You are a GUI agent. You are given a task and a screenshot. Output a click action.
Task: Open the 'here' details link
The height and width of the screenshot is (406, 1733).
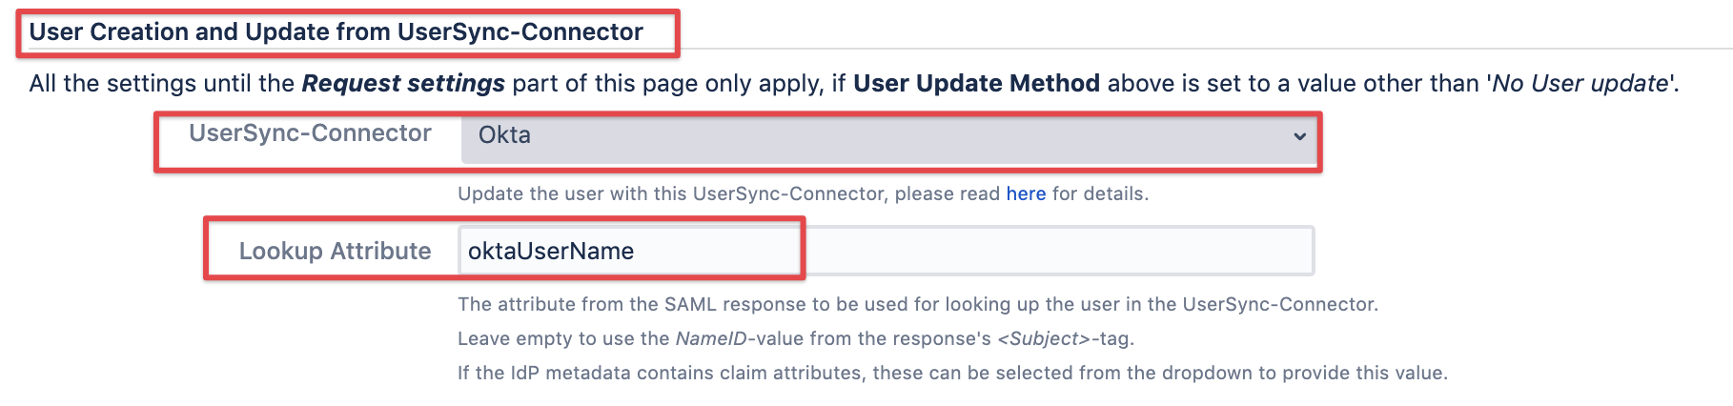[1026, 193]
